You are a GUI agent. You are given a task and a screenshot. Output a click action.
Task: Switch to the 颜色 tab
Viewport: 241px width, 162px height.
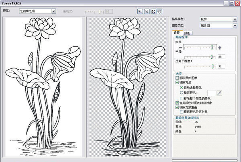point(187,33)
